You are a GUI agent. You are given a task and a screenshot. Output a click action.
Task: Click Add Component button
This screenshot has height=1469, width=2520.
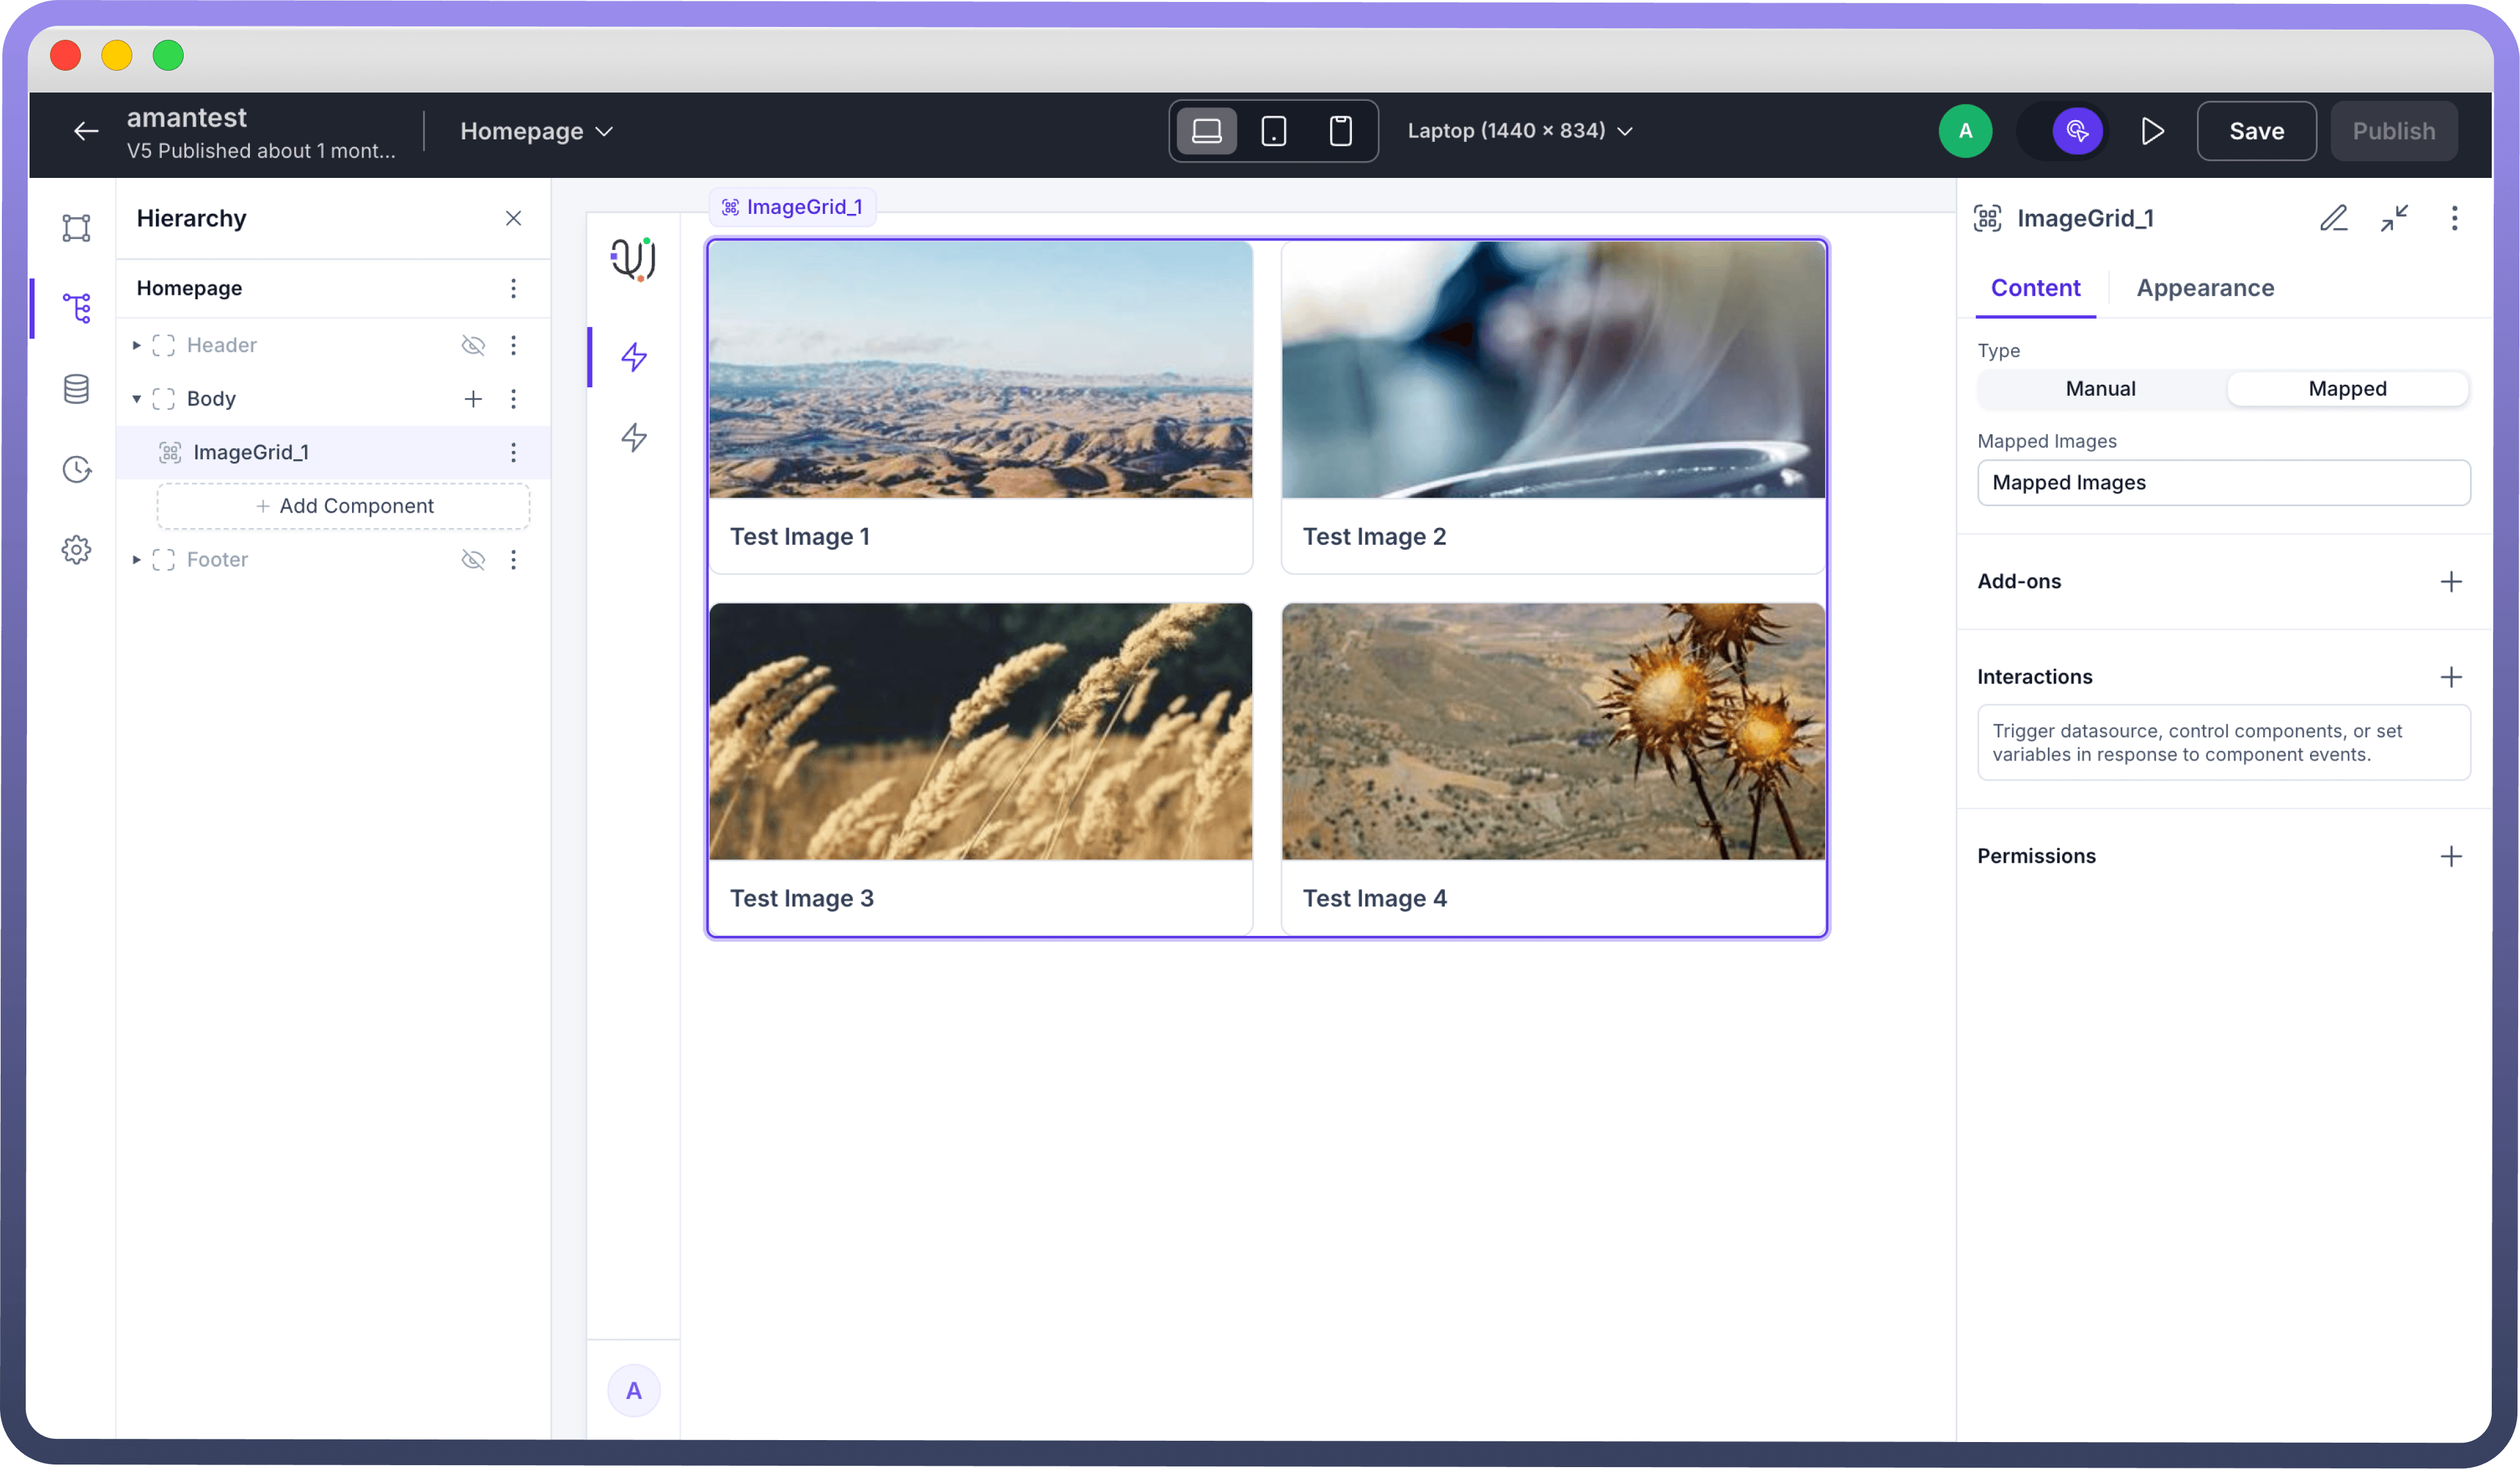(x=344, y=506)
